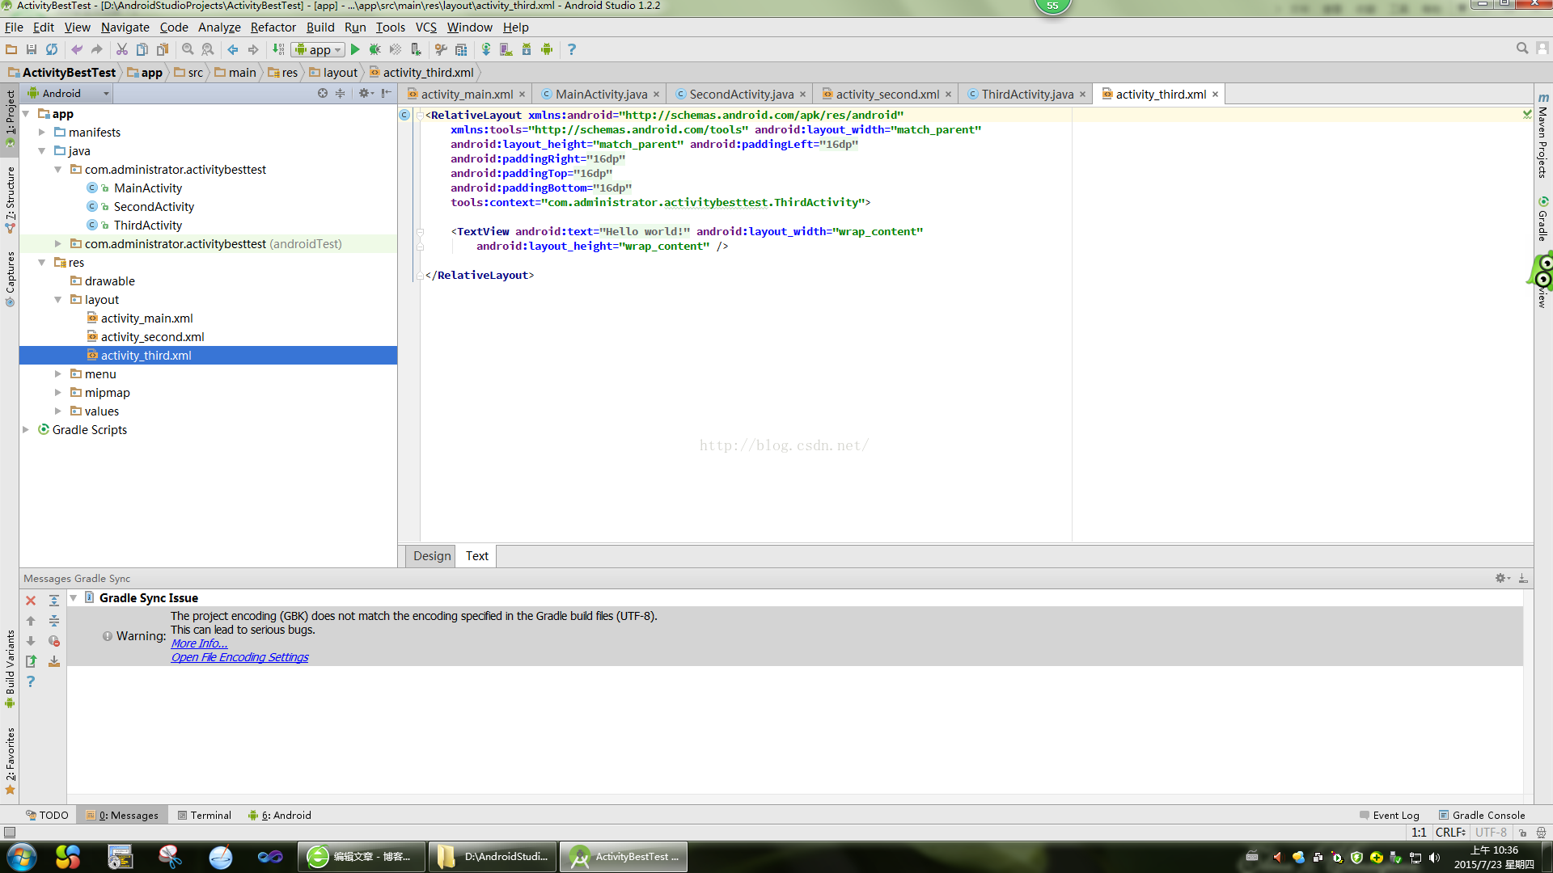Click the Open folder toolbar icon

pos(11,49)
